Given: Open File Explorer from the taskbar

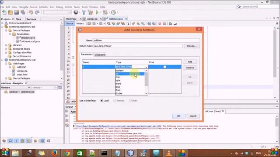Looking at the screenshot, I should point(15,153).
